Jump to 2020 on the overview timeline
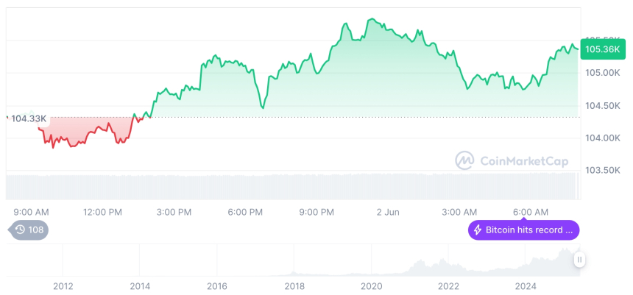633x295 pixels. pyautogui.click(x=371, y=285)
